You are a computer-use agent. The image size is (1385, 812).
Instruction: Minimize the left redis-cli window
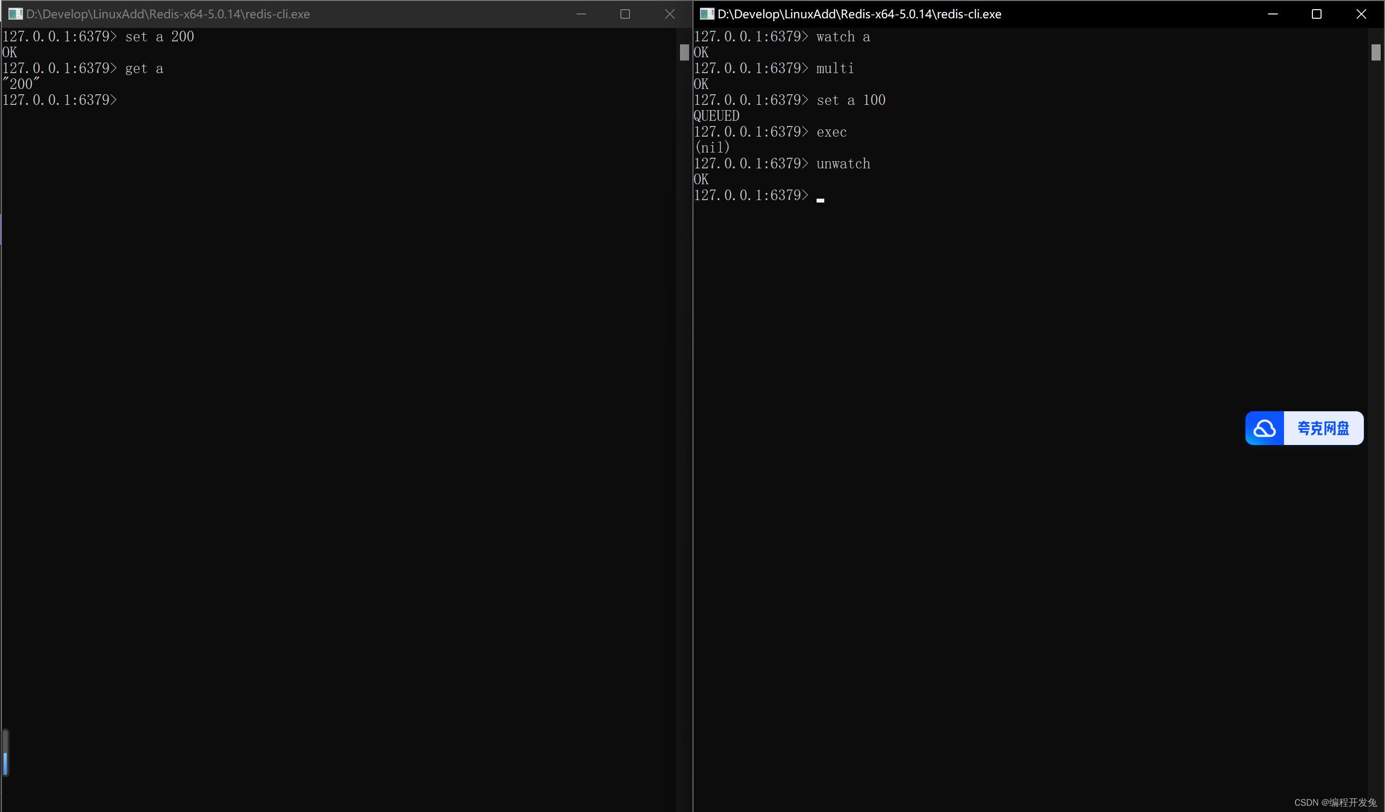581,14
